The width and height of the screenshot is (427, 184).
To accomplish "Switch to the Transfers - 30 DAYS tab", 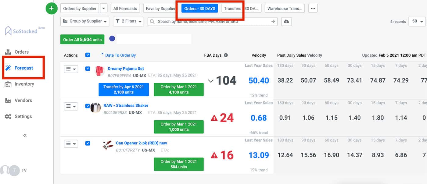I will [241, 8].
